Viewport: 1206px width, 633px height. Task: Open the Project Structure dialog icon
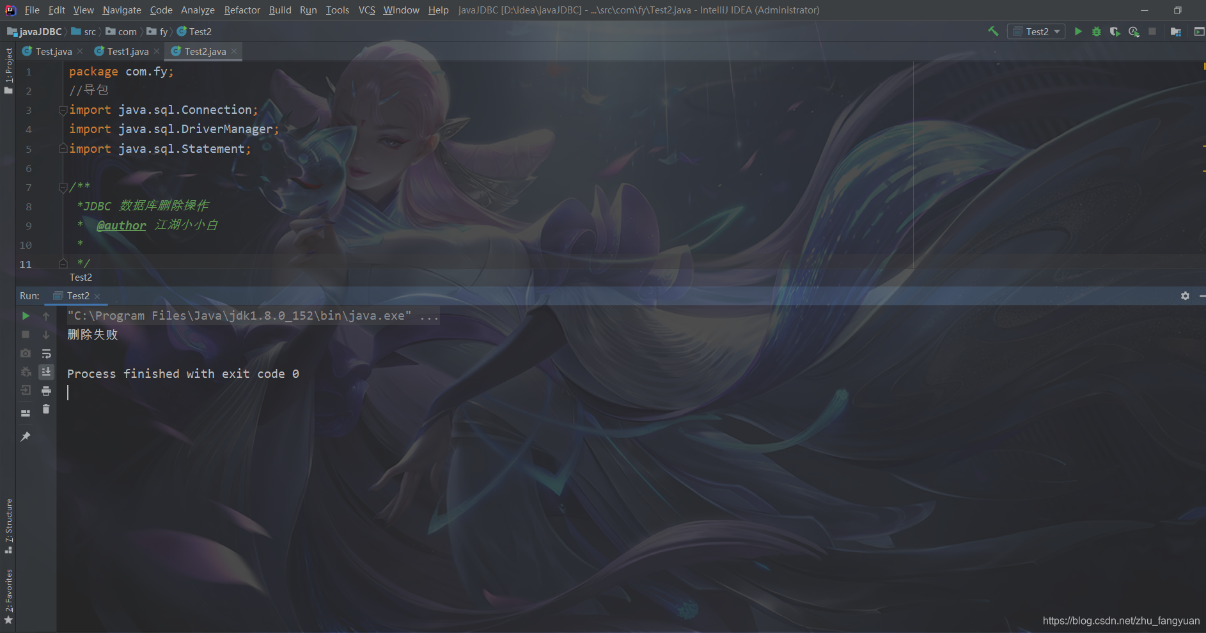[x=1175, y=31]
